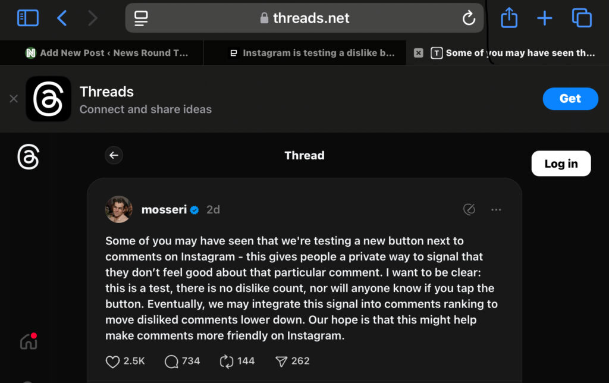Open the Safari share sheet
The height and width of the screenshot is (383, 609).
pos(509,18)
